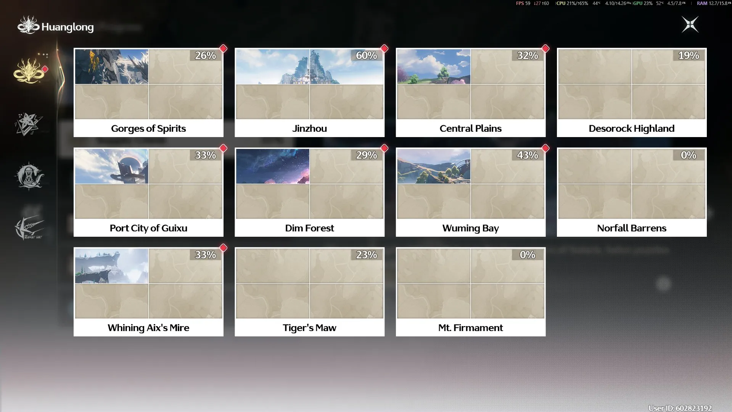Open the Jinzhou area card
732x412 pixels.
pyautogui.click(x=309, y=92)
